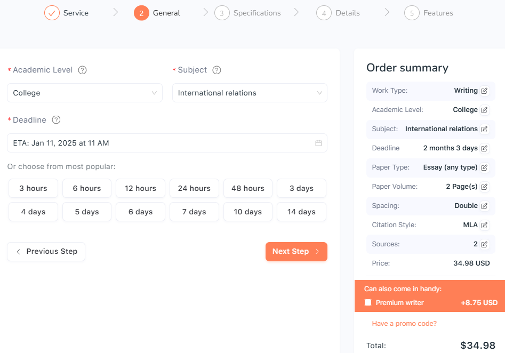Choose the 5 days deadline
This screenshot has width=505, height=353.
pyautogui.click(x=87, y=212)
